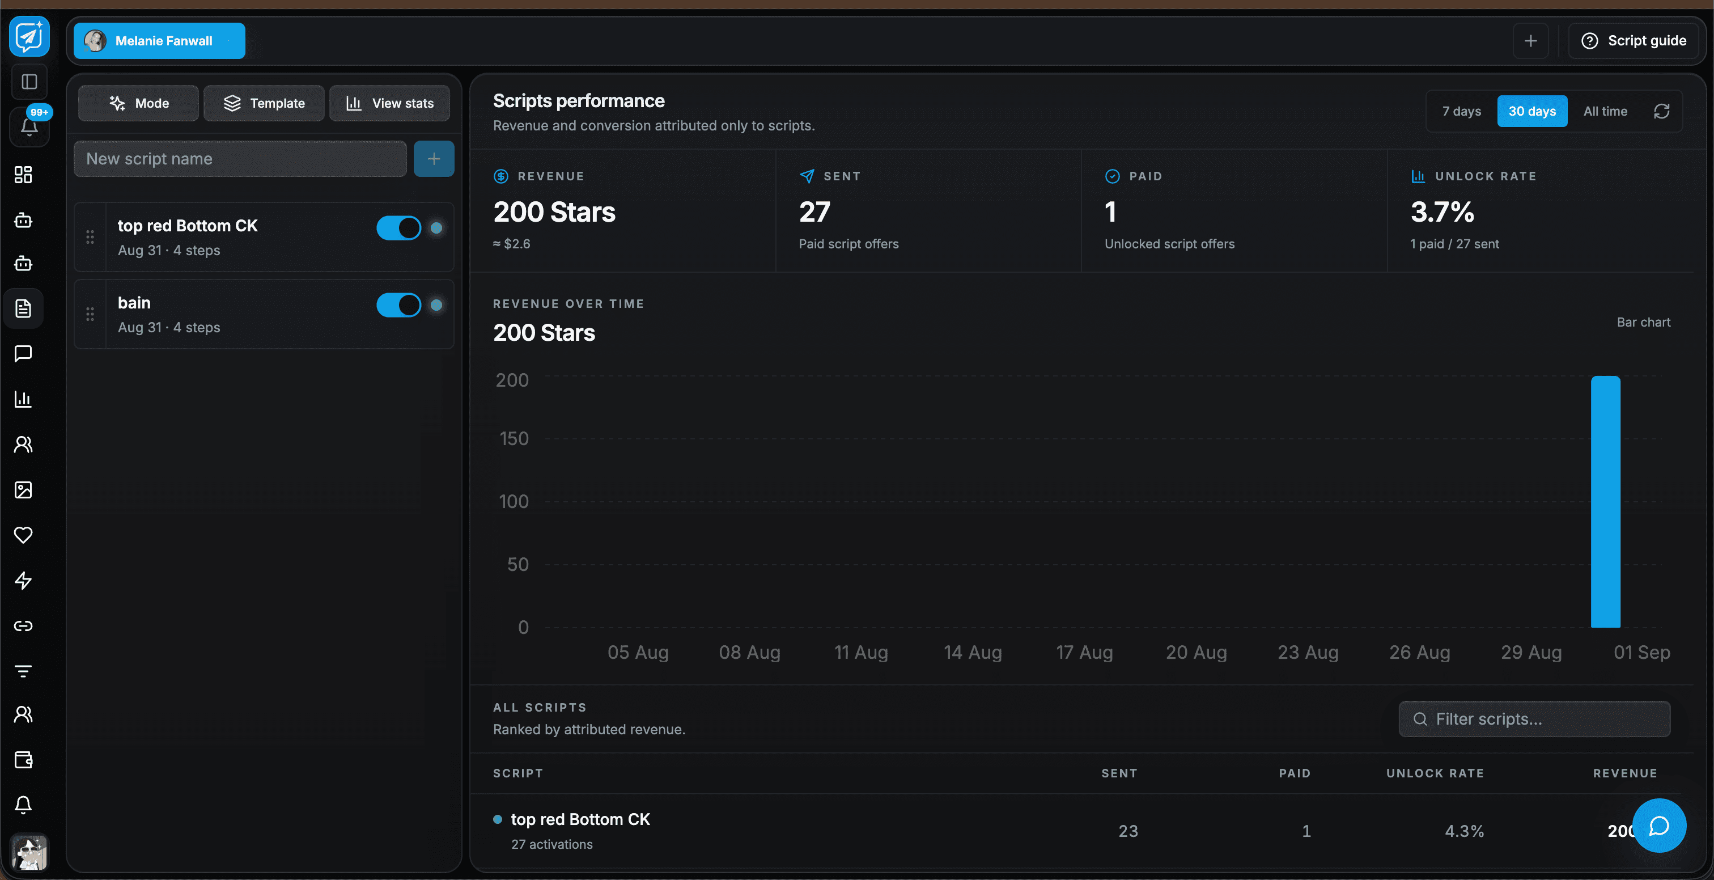The width and height of the screenshot is (1714, 880).
Task: Click the paper plane app logo
Action: (x=29, y=37)
